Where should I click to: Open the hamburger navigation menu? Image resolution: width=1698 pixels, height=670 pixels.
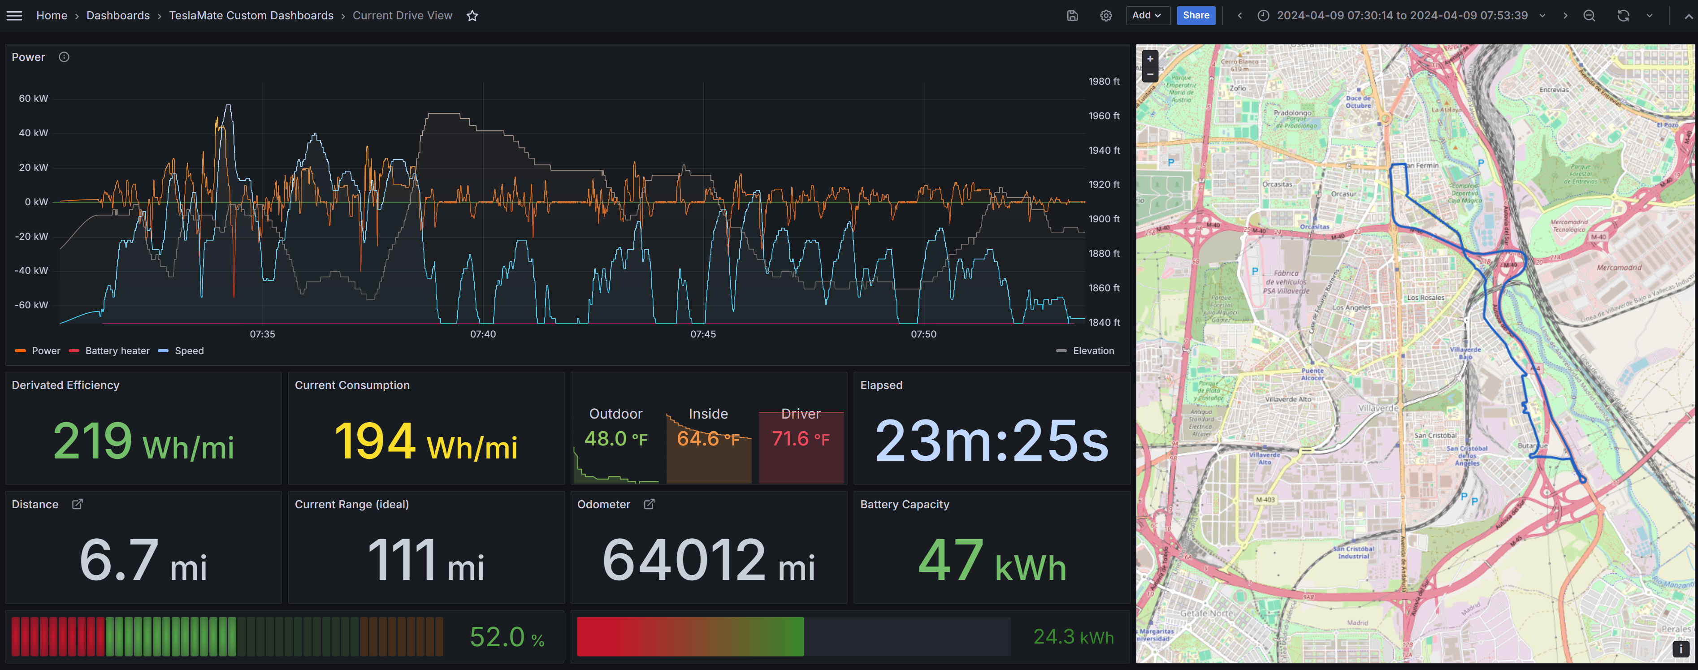[x=14, y=15]
